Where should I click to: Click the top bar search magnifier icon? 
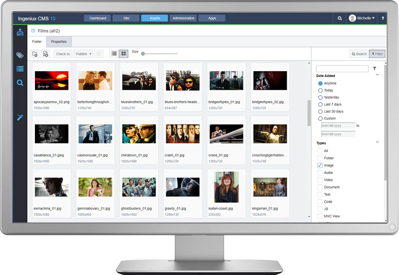(340, 18)
